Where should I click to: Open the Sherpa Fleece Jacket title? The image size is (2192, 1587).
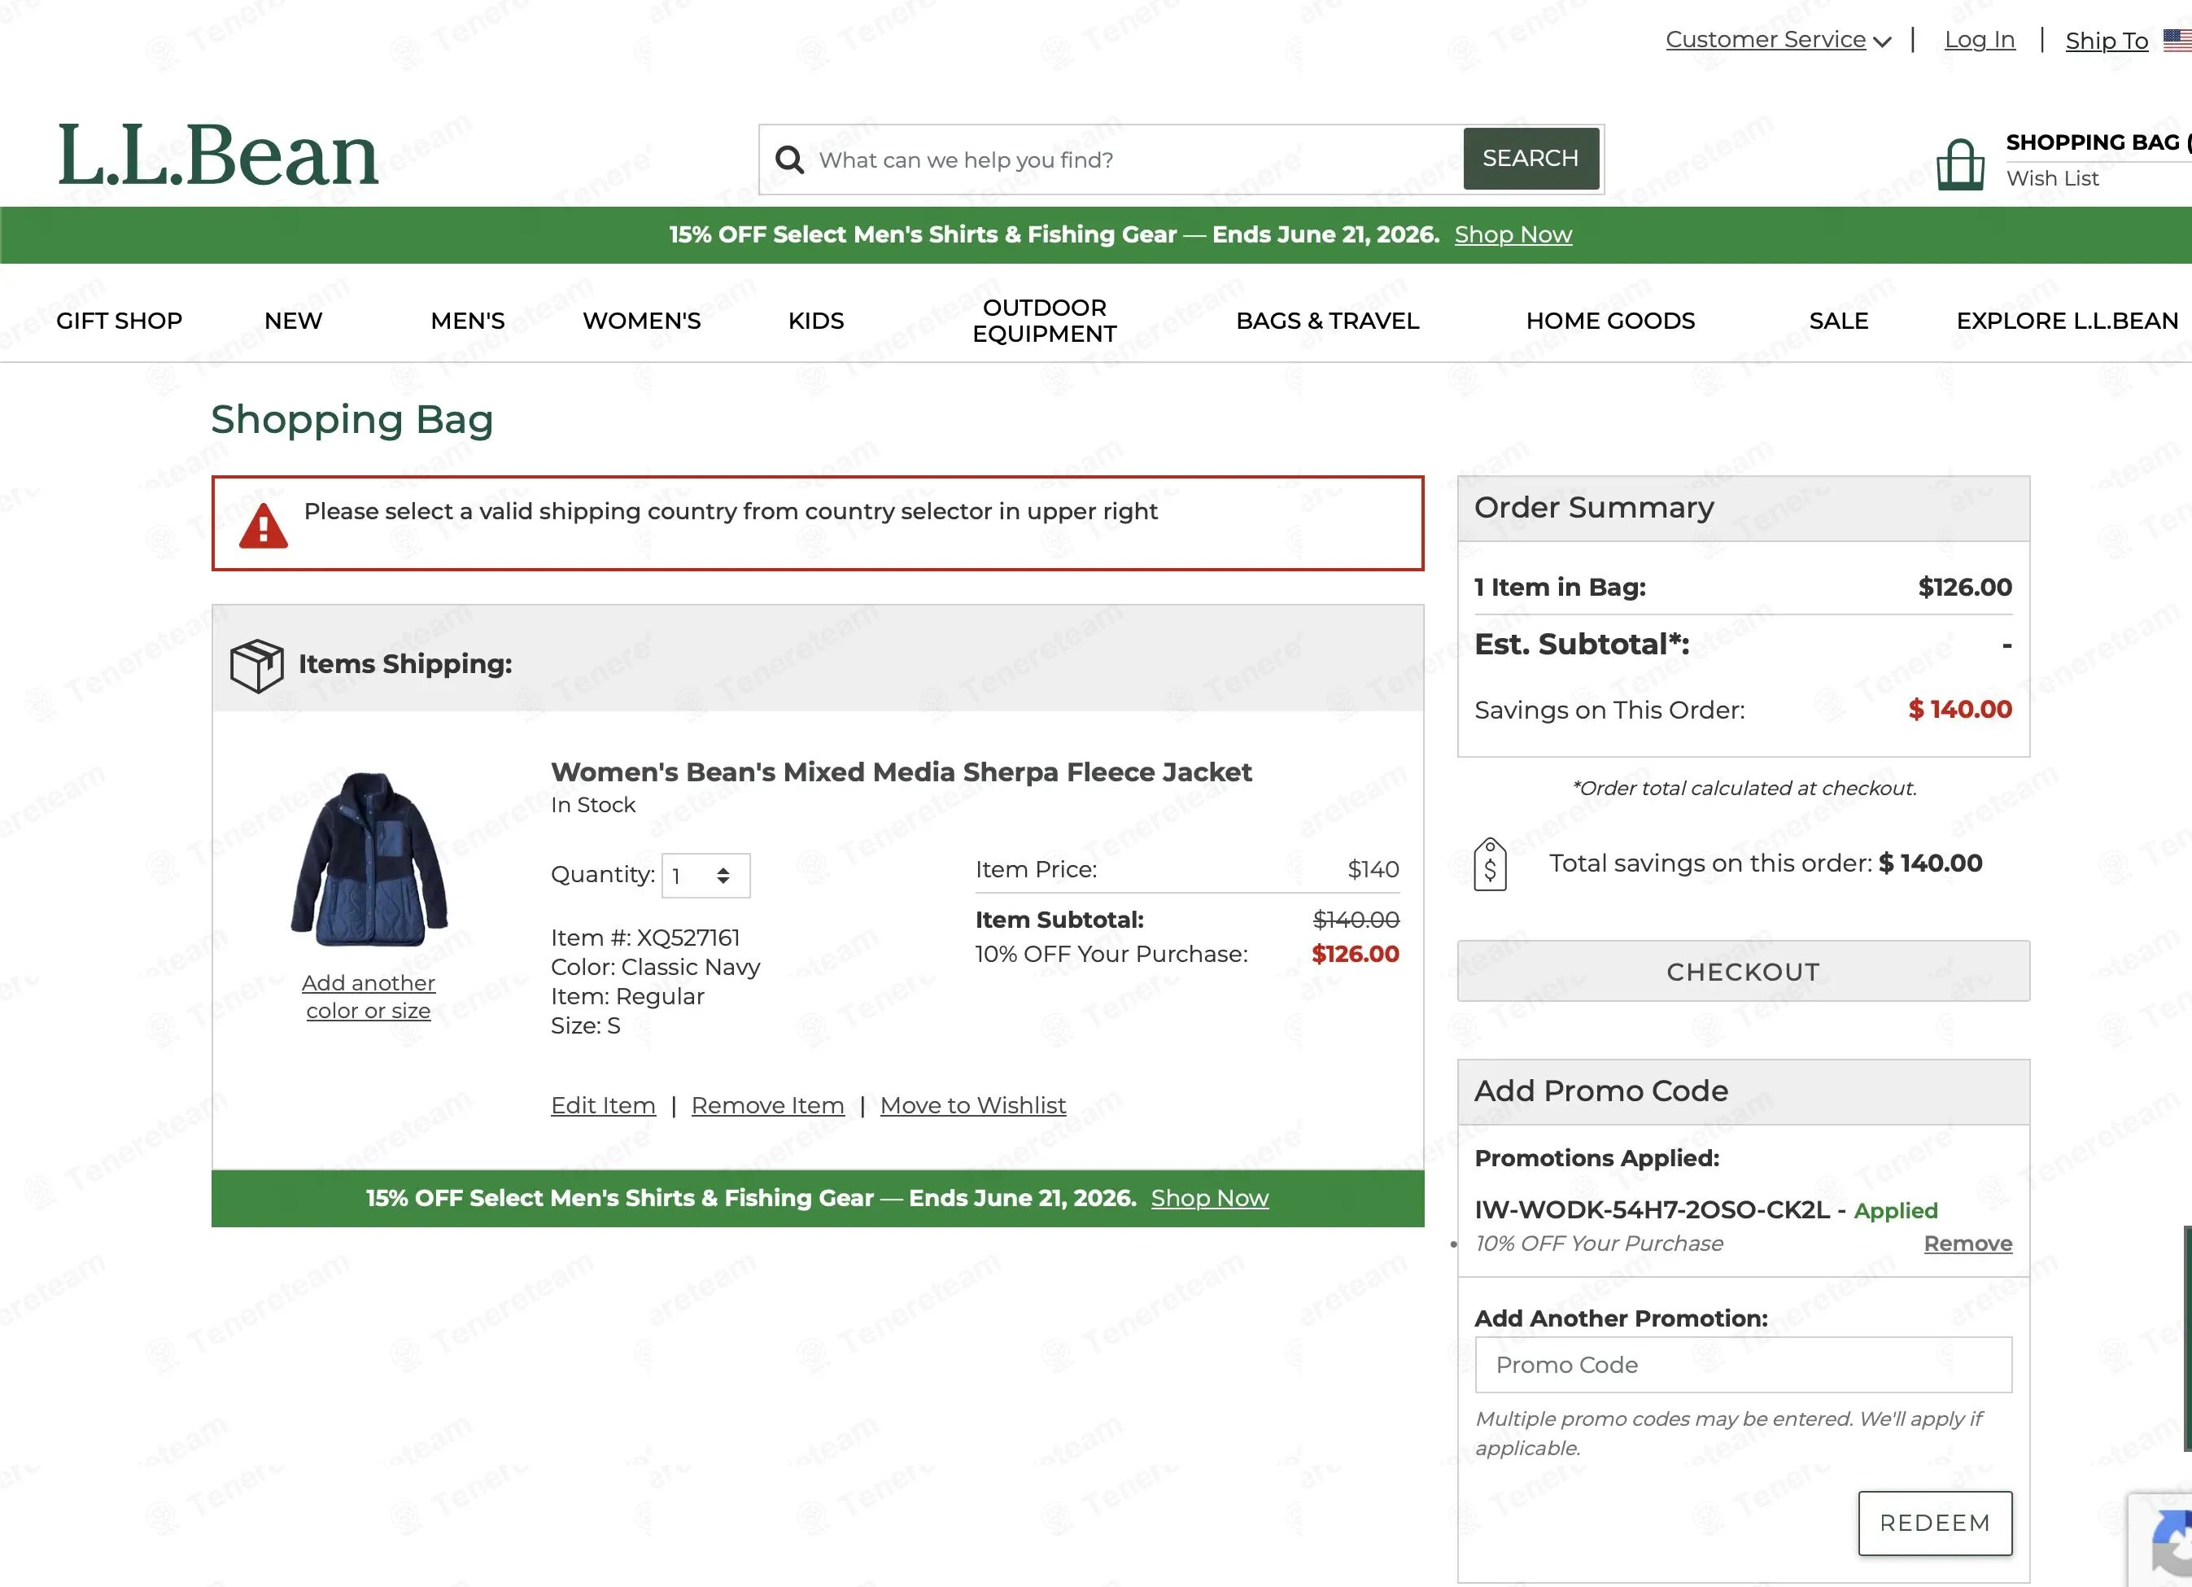(901, 772)
